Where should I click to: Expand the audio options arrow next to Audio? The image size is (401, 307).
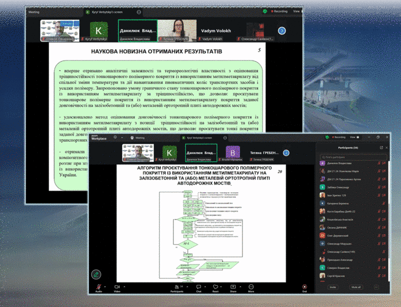pyautogui.click(x=105, y=286)
